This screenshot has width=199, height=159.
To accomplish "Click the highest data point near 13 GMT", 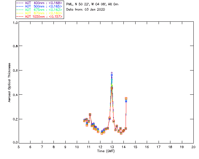I will tap(112, 73).
